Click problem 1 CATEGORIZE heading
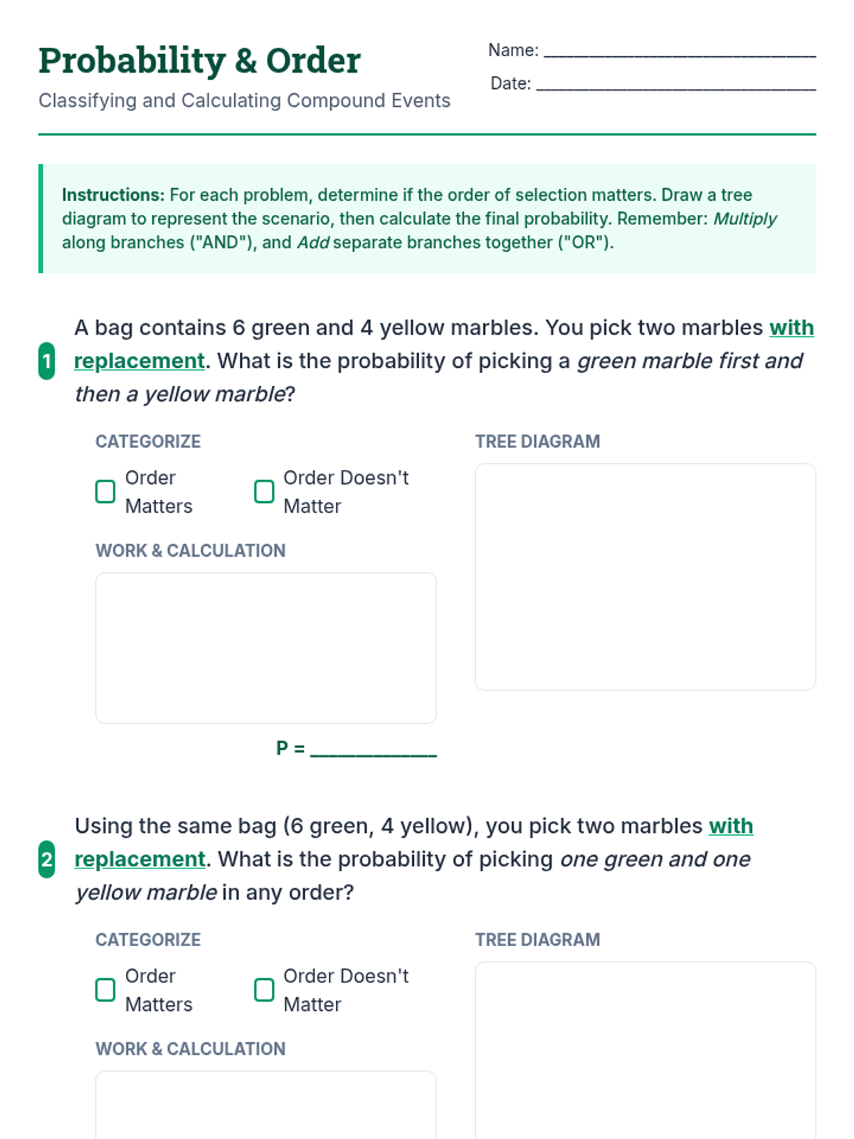 (x=148, y=441)
